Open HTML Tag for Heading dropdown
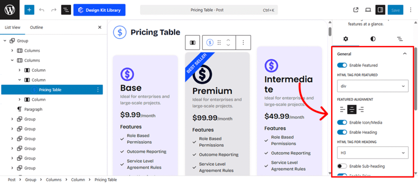 [x=373, y=153]
